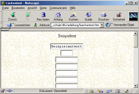Click the vertical scrollbar thumb

pyautogui.click(x=135, y=41)
